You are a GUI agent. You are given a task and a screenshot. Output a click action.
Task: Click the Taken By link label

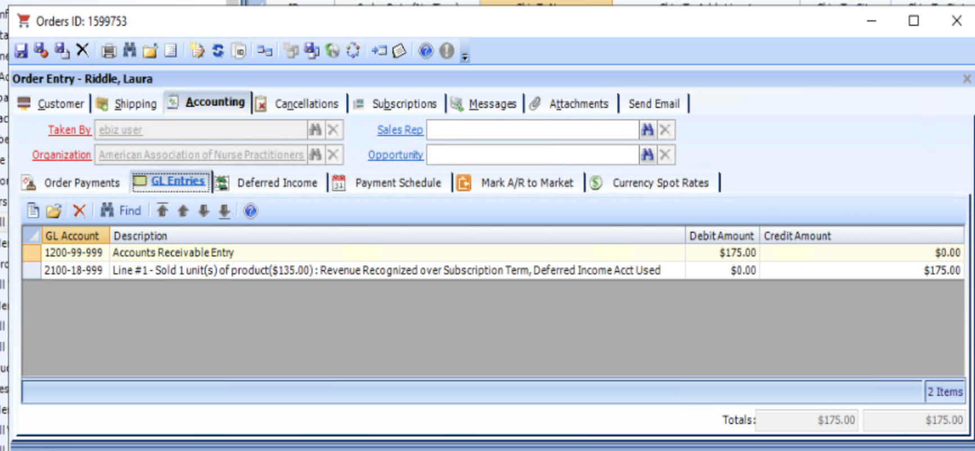(69, 130)
